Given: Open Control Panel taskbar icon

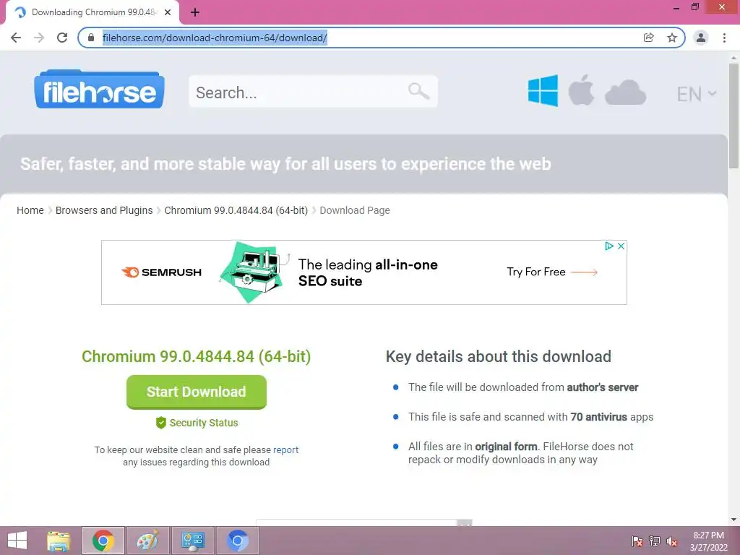Looking at the screenshot, I should [192, 541].
